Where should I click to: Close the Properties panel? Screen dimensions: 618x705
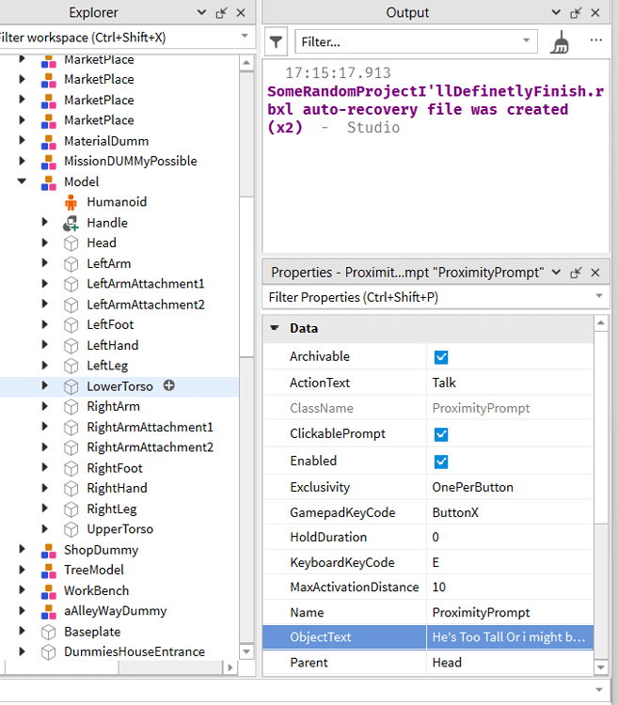click(595, 273)
